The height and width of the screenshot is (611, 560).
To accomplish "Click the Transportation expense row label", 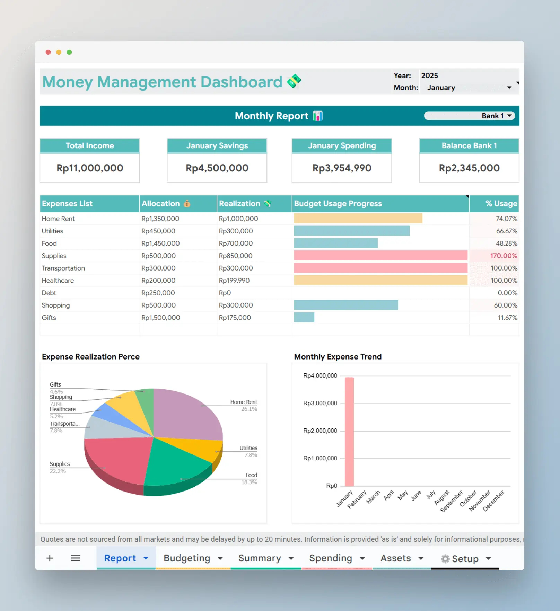I will coord(63,268).
